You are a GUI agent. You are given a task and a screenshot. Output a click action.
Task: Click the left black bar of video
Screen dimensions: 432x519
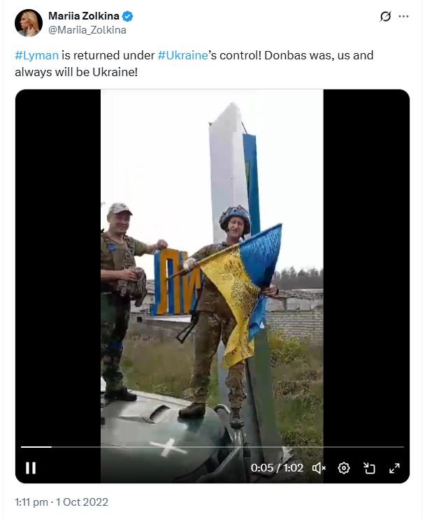coord(58,265)
